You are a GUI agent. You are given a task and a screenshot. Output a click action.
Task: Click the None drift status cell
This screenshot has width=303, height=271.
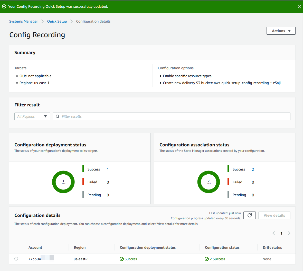click(267, 259)
